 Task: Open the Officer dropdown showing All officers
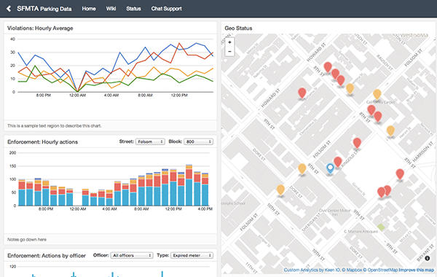[x=132, y=255]
